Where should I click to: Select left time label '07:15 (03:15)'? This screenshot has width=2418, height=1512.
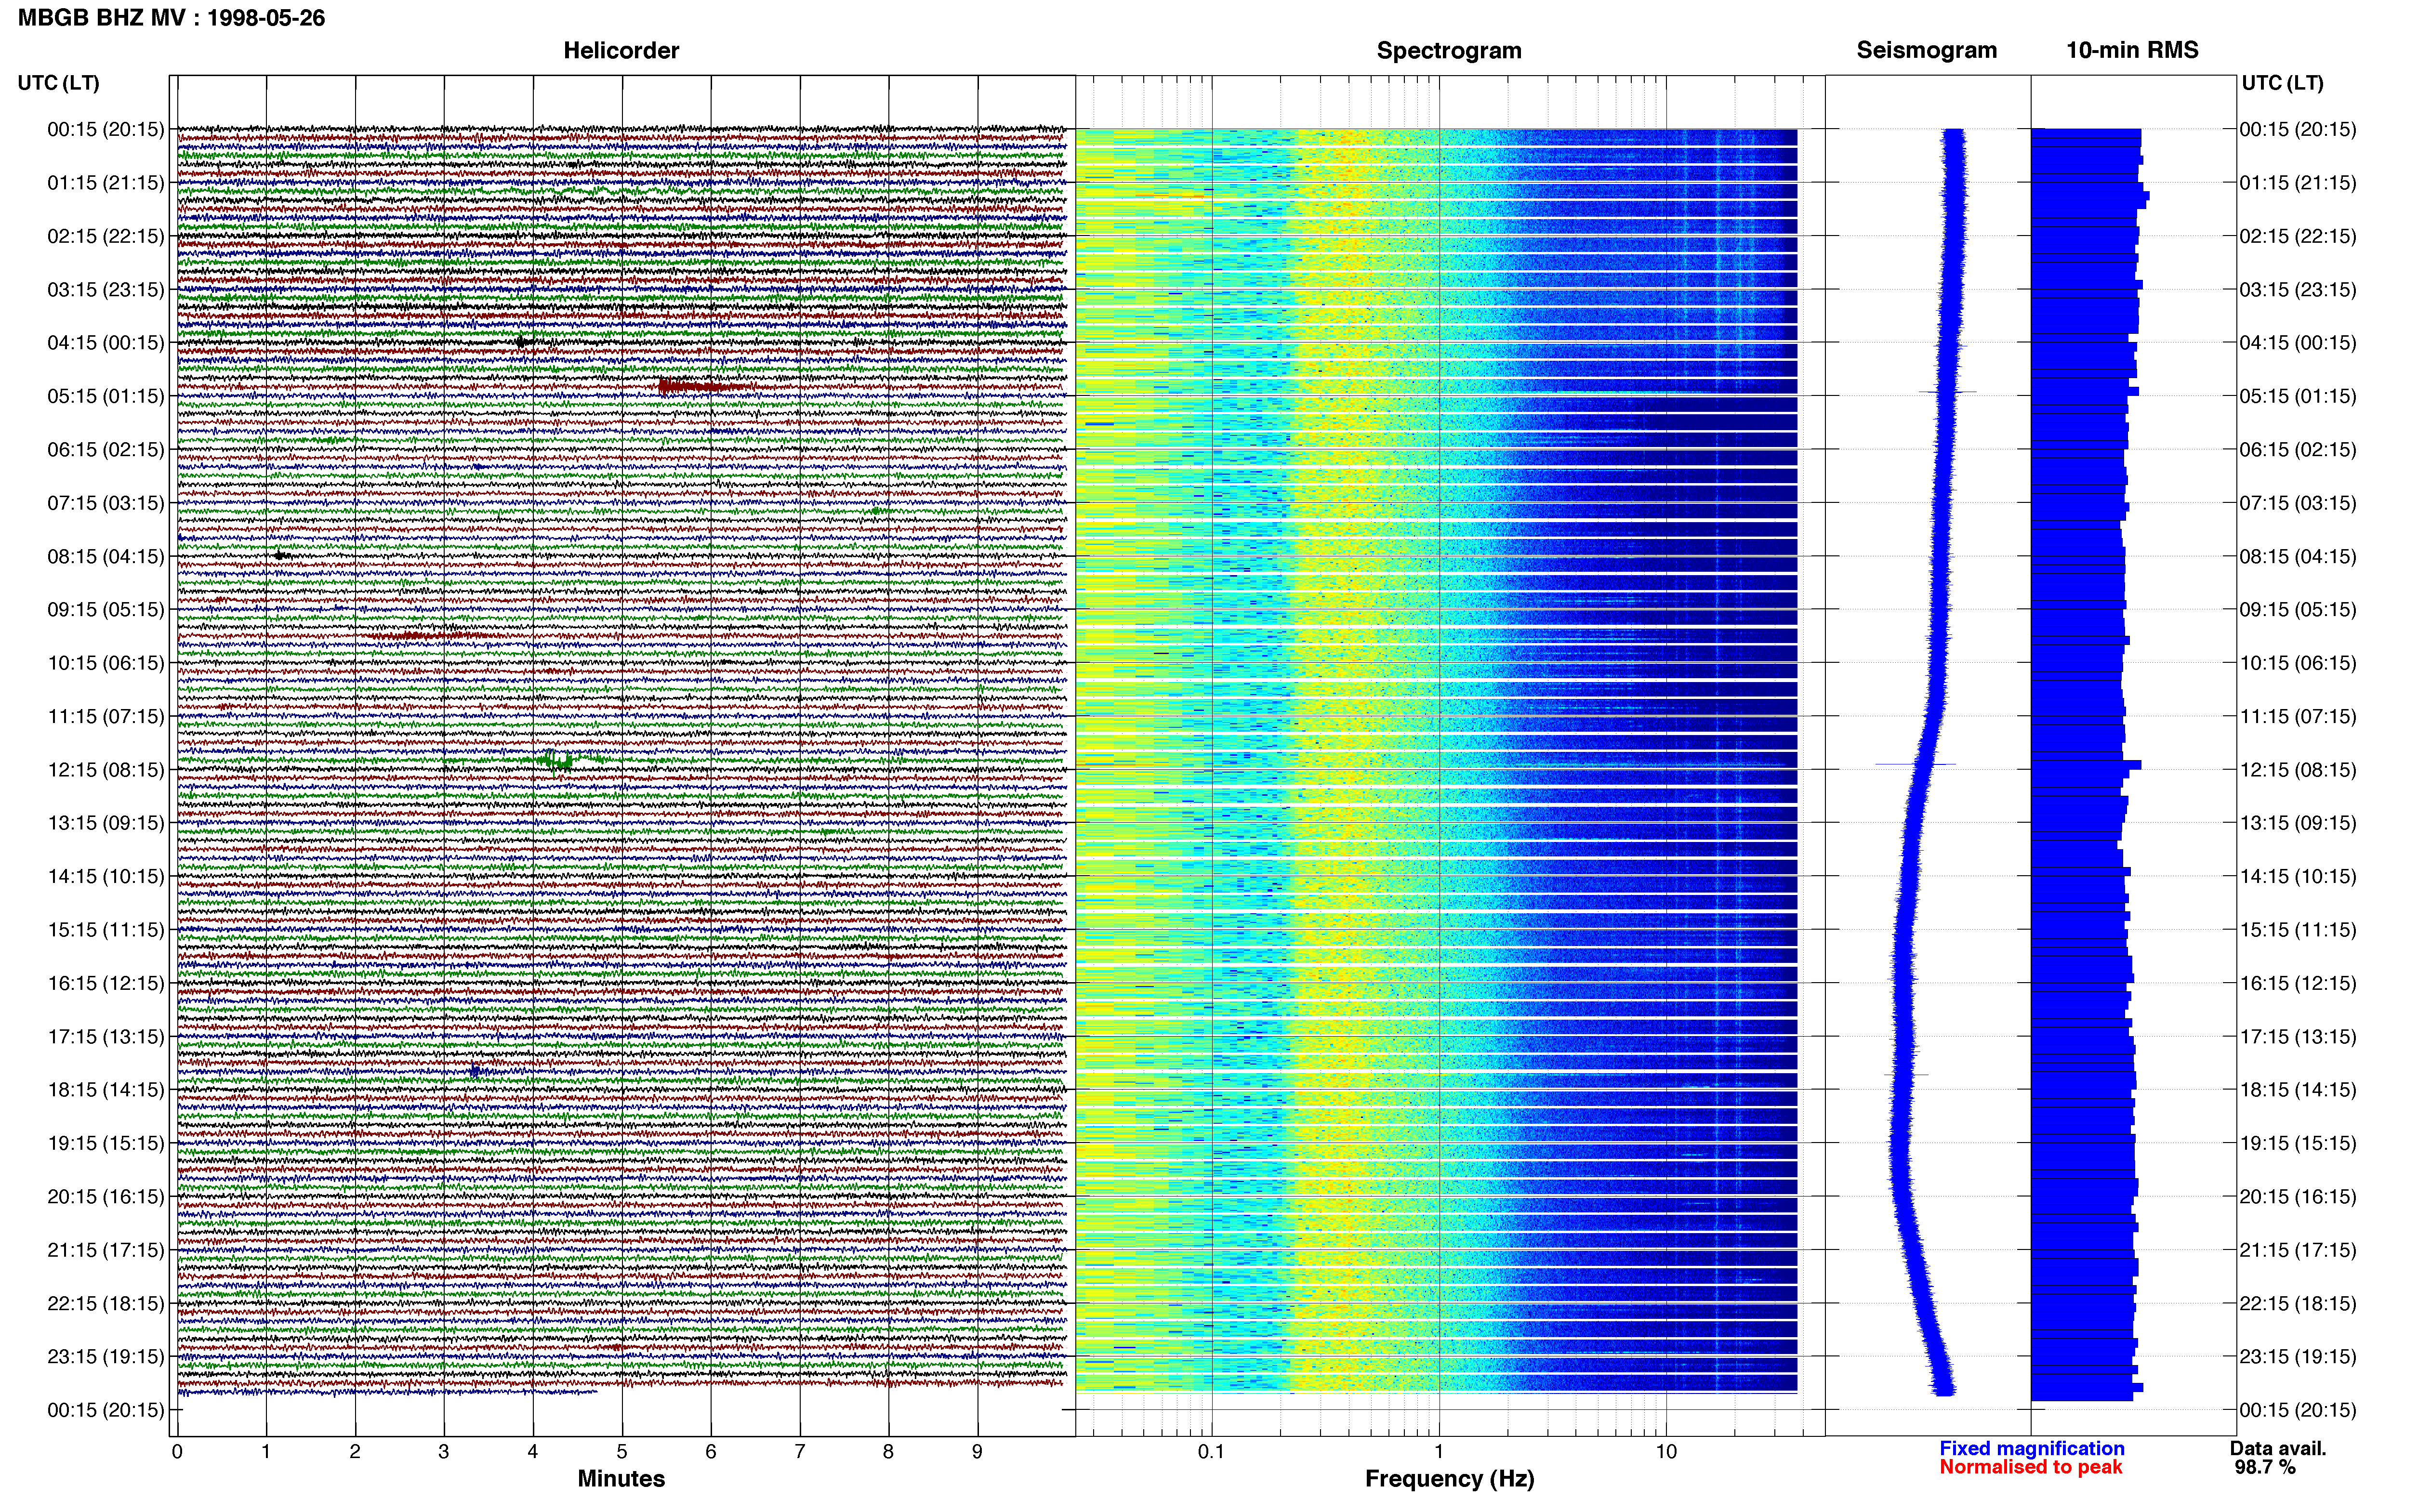(105, 503)
